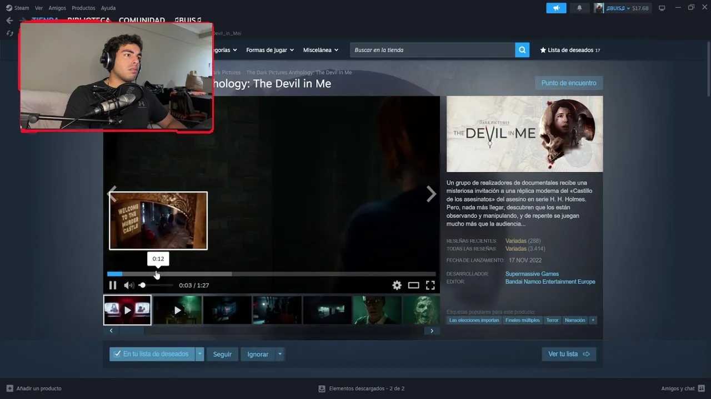Click in the Buscar en la tienda field
Viewport: 711px width, 399px height.
coord(432,50)
